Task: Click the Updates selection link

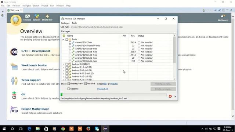Action: point(114,84)
